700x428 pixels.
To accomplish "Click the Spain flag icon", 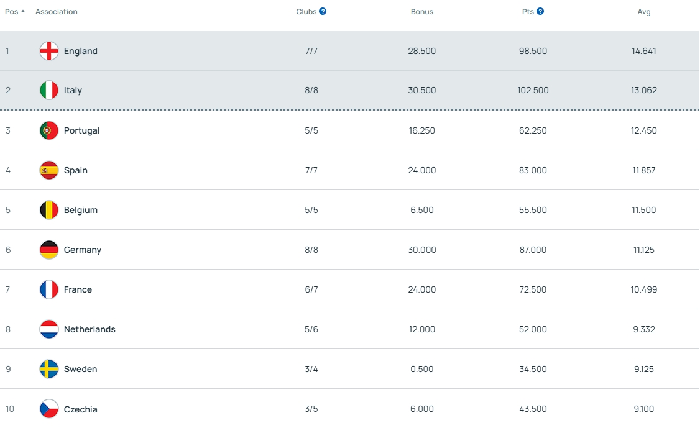I will [49, 170].
